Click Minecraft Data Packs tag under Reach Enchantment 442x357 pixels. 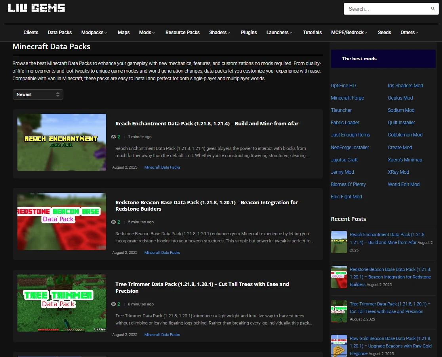(162, 167)
